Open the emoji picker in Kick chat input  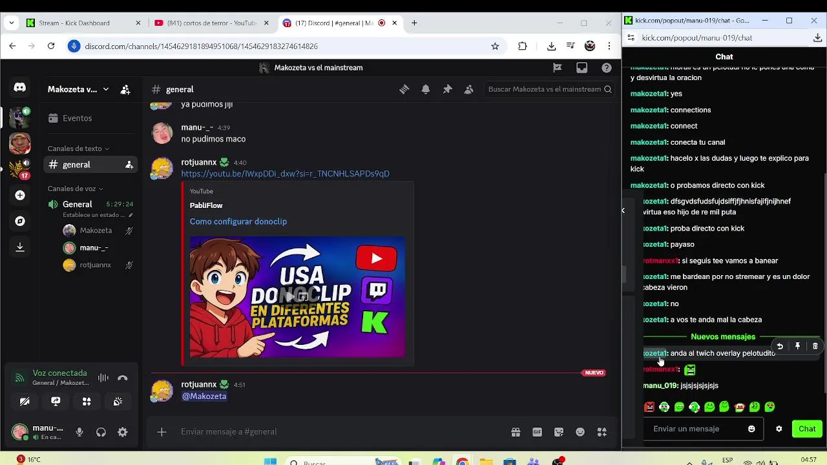751,429
